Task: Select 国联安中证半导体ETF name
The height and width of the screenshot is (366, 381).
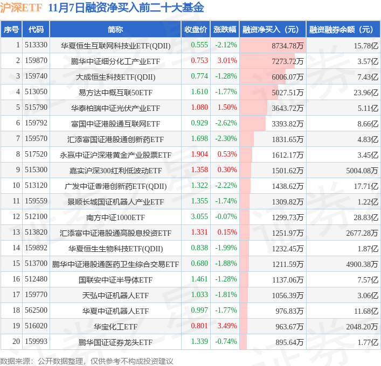Action: (115, 280)
